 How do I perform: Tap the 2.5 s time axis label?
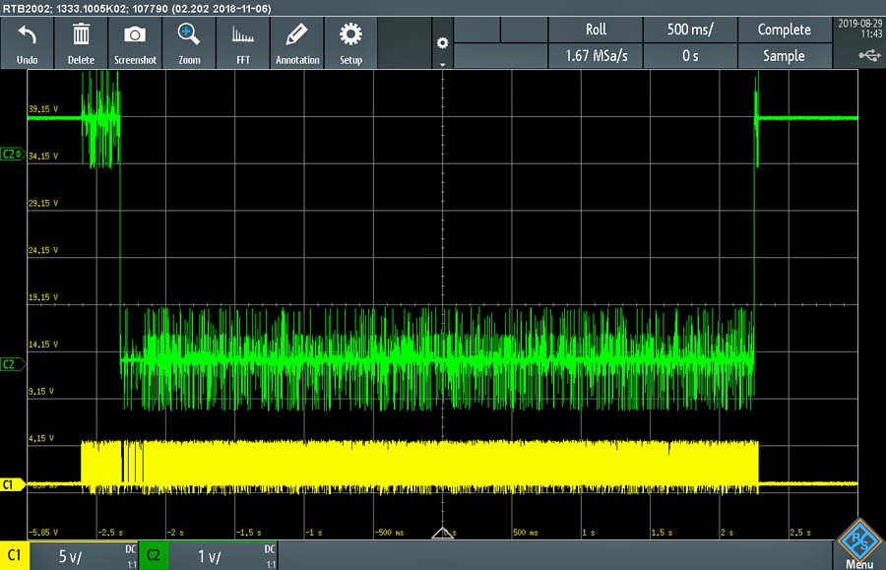click(800, 533)
